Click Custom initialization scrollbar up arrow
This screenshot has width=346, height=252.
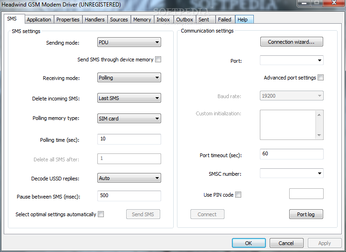click(319, 114)
